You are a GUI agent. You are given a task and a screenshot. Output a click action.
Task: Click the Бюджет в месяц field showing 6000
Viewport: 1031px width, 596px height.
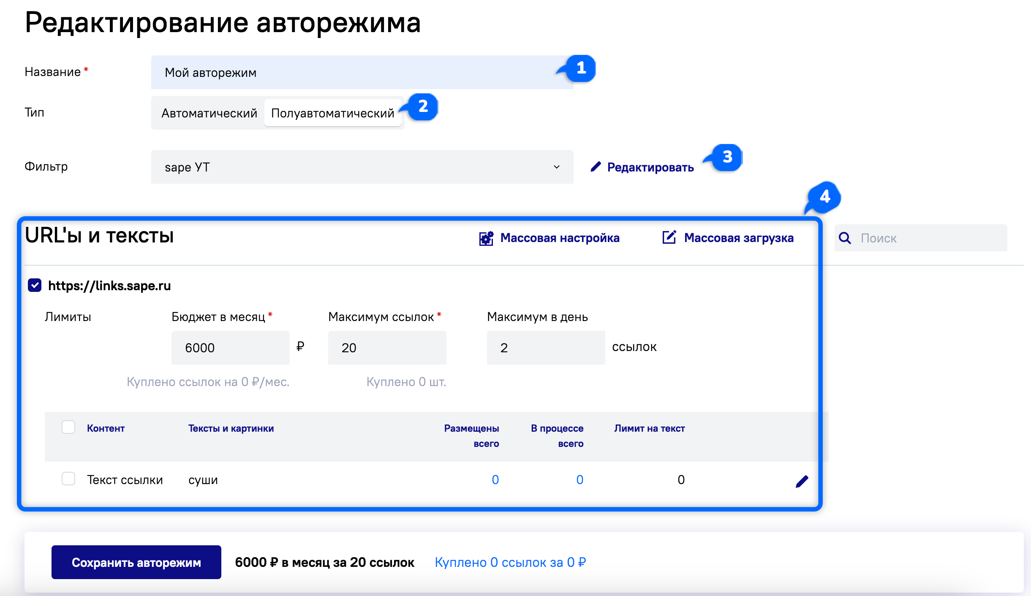[231, 348]
